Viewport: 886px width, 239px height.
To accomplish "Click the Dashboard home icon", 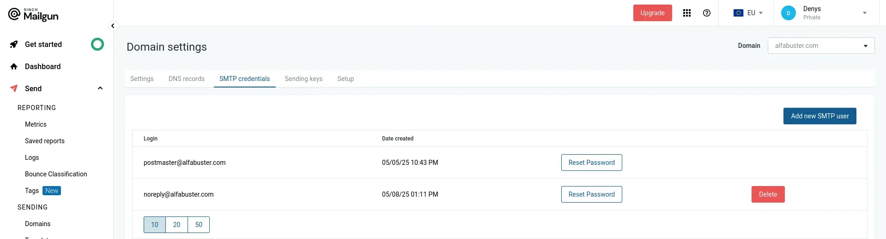I will coord(14,66).
